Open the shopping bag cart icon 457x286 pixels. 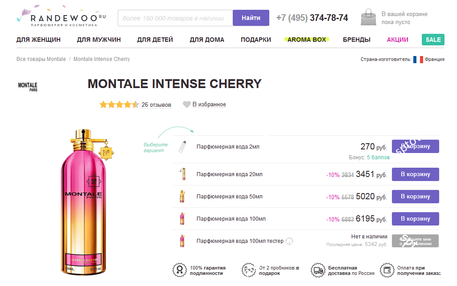[x=368, y=17]
